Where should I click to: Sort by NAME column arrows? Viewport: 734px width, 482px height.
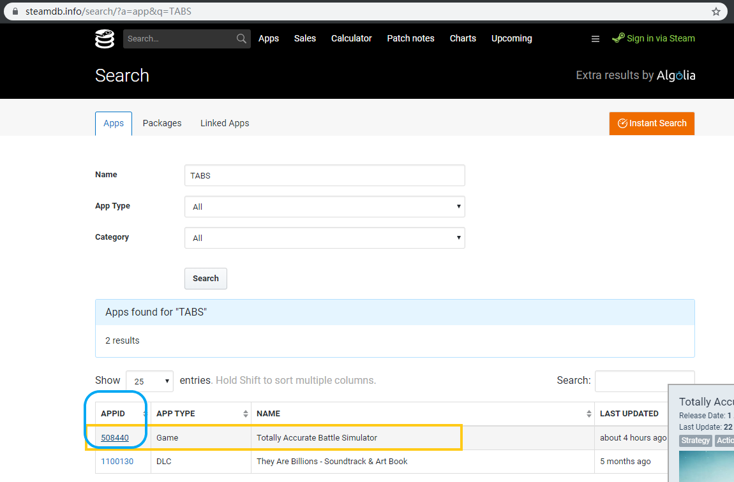coord(588,414)
